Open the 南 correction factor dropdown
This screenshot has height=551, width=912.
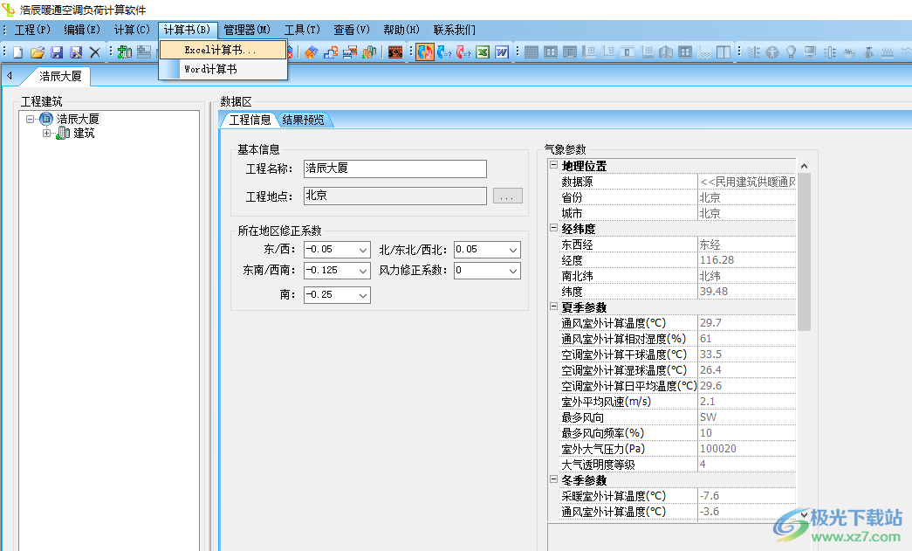pyautogui.click(x=363, y=295)
